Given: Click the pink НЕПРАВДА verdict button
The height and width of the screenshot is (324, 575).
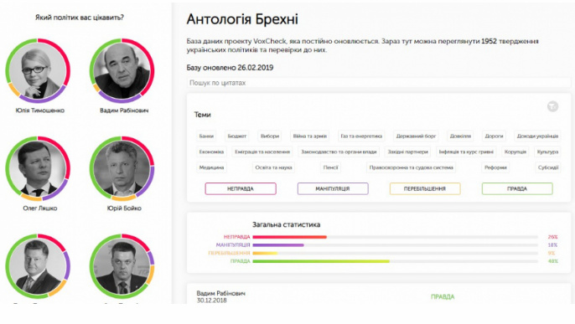Looking at the screenshot, I should (241, 188).
